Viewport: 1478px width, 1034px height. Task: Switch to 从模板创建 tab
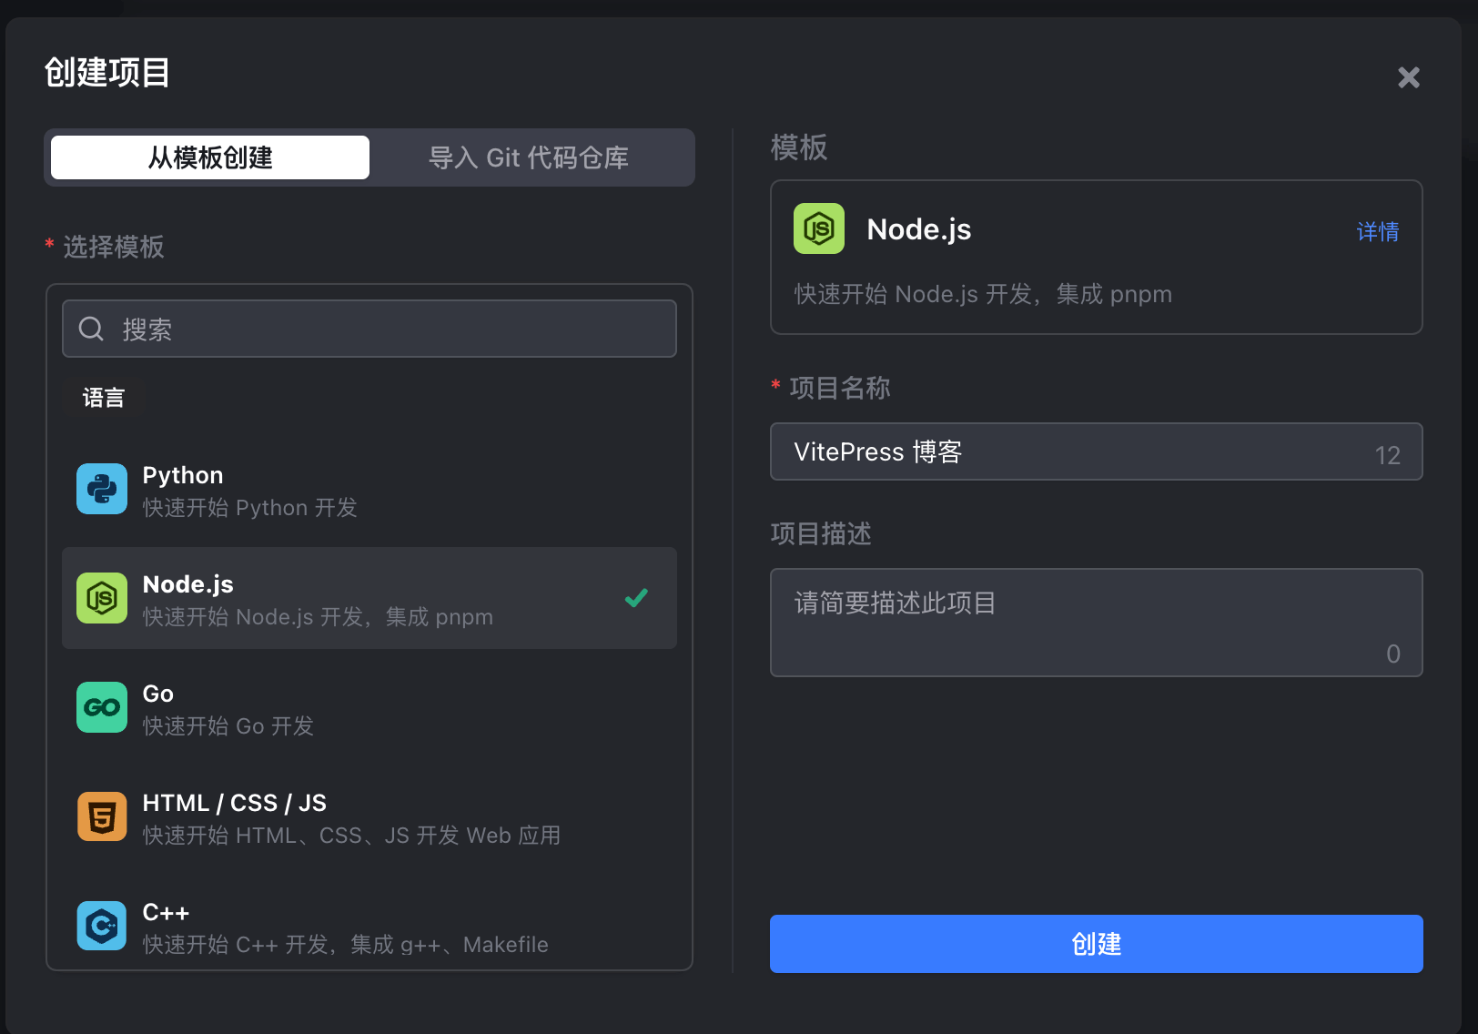pyautogui.click(x=210, y=157)
